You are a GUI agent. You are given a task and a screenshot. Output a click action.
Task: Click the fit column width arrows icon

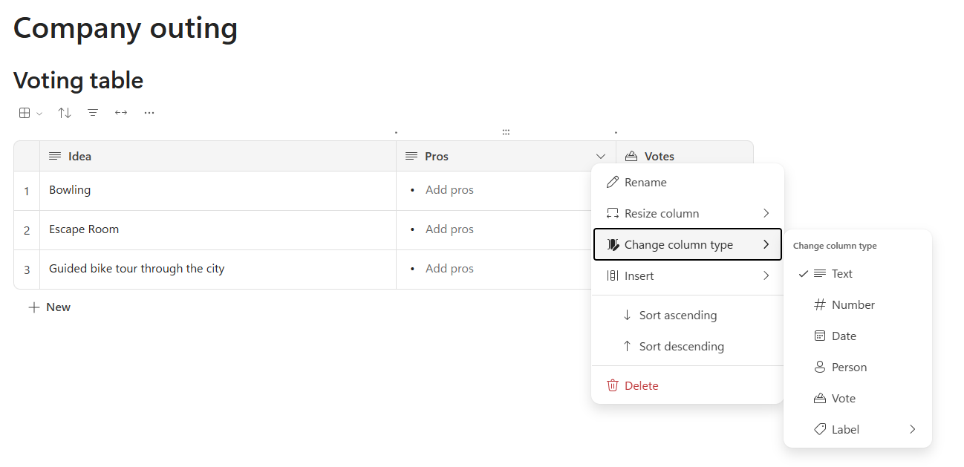coord(121,113)
